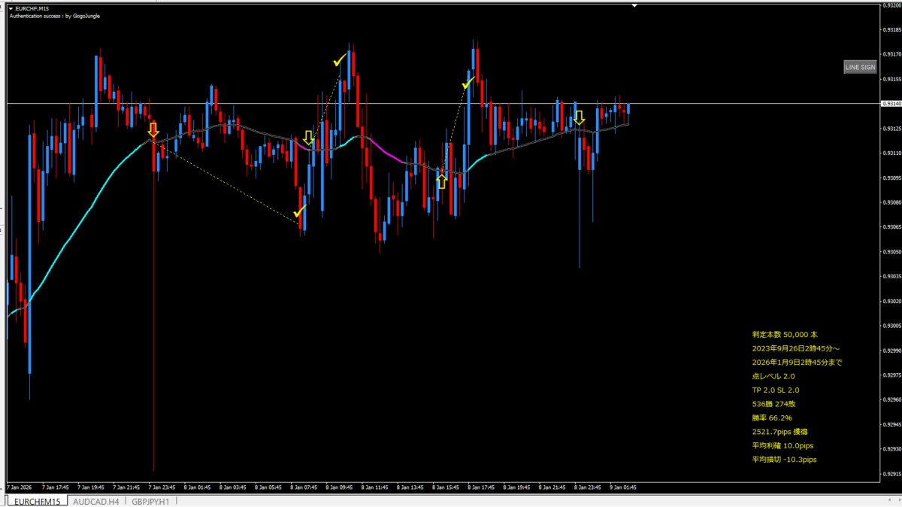The image size is (902, 507).
Task: Click the 0.93140 current price label
Action: pyautogui.click(x=891, y=103)
